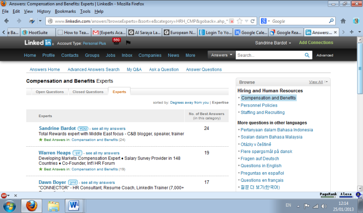Image resolution: width=363 pixels, height=213 pixels.
Task: Open Staffing and Recruiting category
Action: pos(263,113)
